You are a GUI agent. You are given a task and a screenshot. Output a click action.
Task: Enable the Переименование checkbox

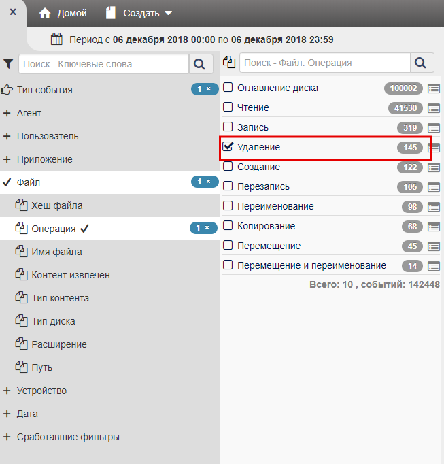(x=228, y=206)
